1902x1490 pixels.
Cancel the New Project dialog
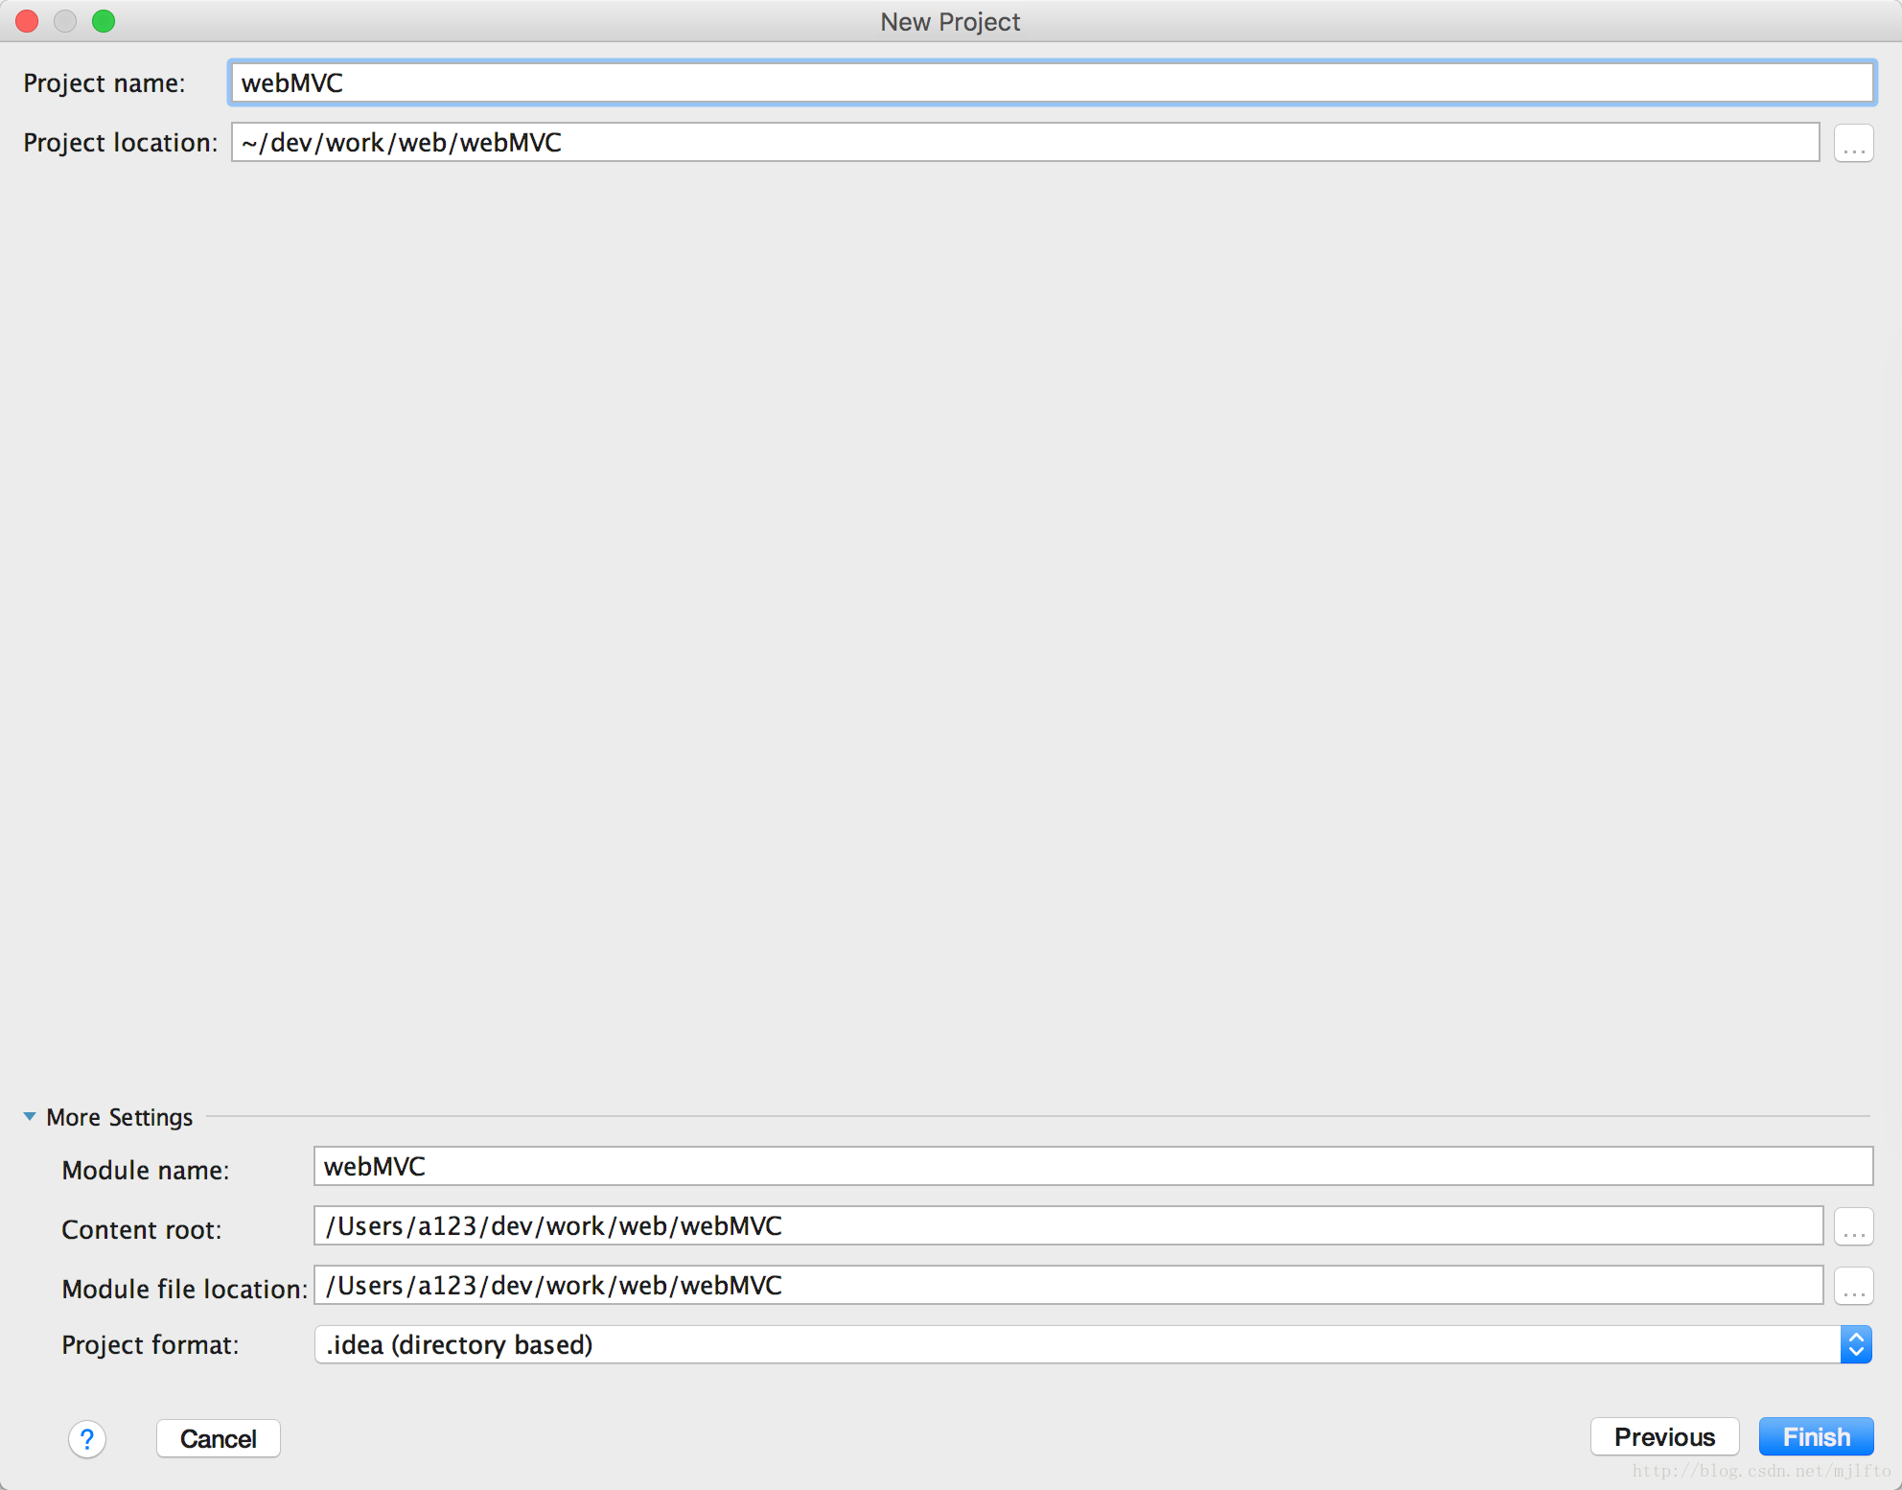219,1438
